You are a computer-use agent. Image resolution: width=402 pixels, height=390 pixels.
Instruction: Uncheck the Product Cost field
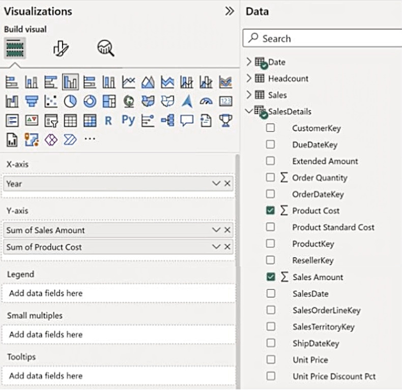coord(270,211)
